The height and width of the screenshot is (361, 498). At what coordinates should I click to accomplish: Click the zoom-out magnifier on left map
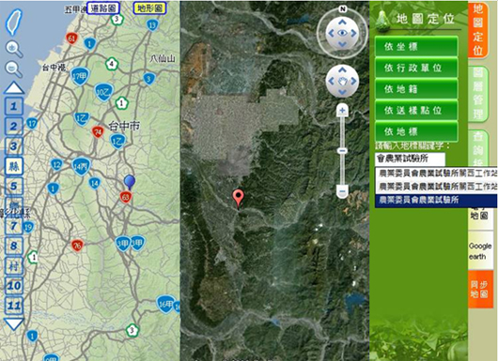pyautogui.click(x=14, y=69)
